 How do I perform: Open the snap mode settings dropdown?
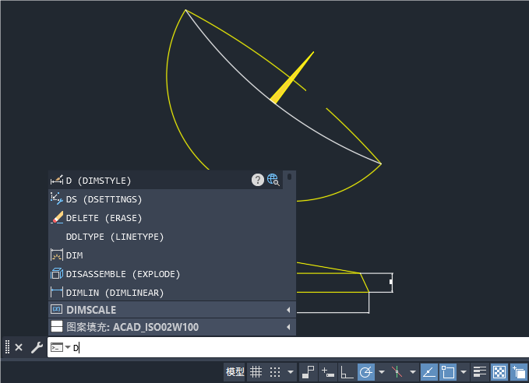pos(290,372)
